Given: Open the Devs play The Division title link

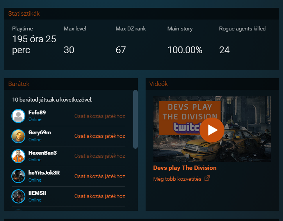Looking at the screenshot, I should (x=185, y=168).
